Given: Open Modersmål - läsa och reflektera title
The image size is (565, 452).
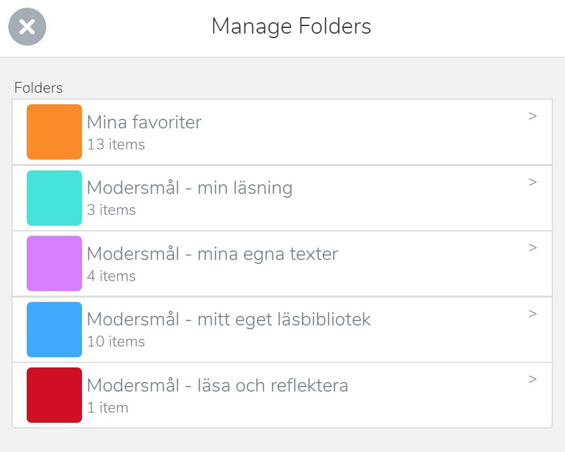Looking at the screenshot, I should coord(217,385).
